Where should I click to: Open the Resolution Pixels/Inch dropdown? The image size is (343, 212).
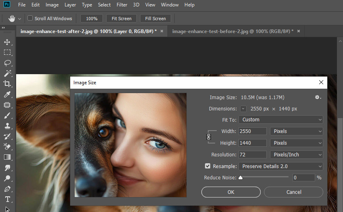(x=297, y=154)
